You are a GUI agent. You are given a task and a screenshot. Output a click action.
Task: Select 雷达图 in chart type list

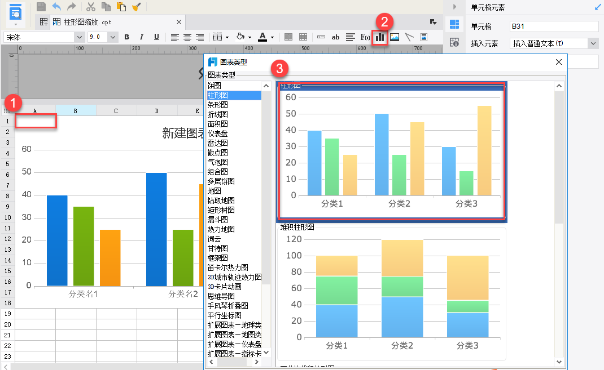(x=218, y=143)
